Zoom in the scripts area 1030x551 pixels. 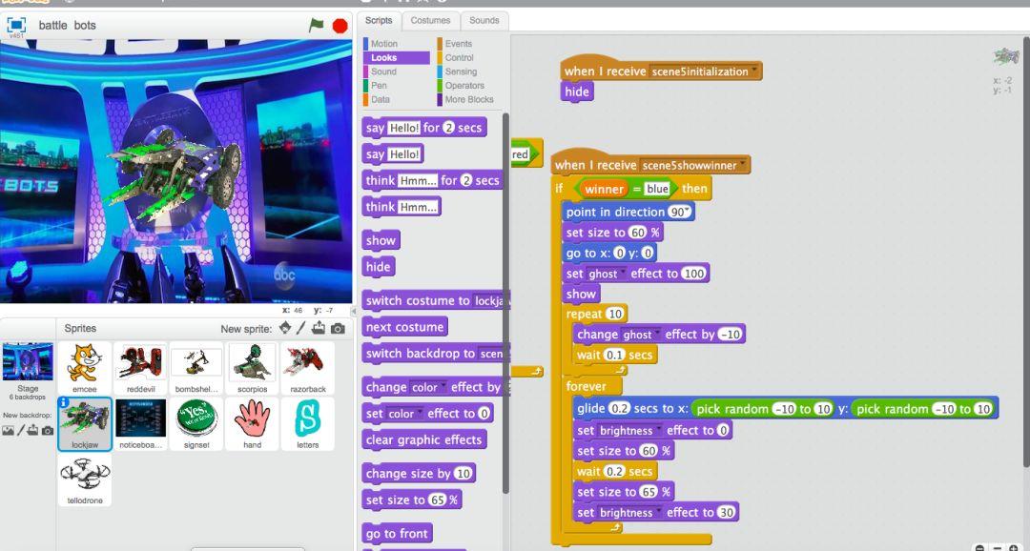click(1014, 548)
